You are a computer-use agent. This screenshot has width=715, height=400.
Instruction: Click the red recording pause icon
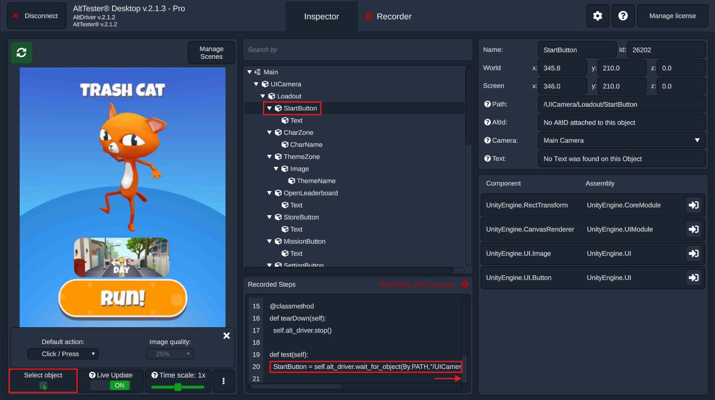click(464, 285)
